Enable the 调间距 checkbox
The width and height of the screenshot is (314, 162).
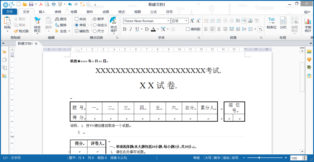(x=188, y=29)
